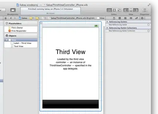Click the xib file icon in title

point(44,5)
